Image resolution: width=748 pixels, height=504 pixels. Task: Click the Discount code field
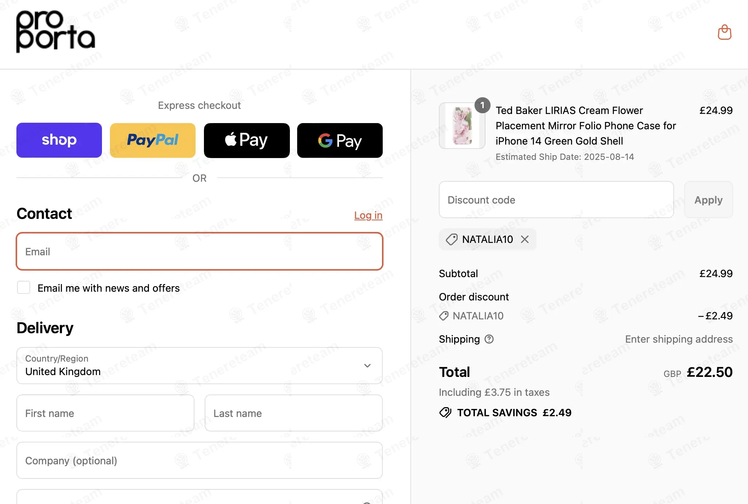[556, 200]
